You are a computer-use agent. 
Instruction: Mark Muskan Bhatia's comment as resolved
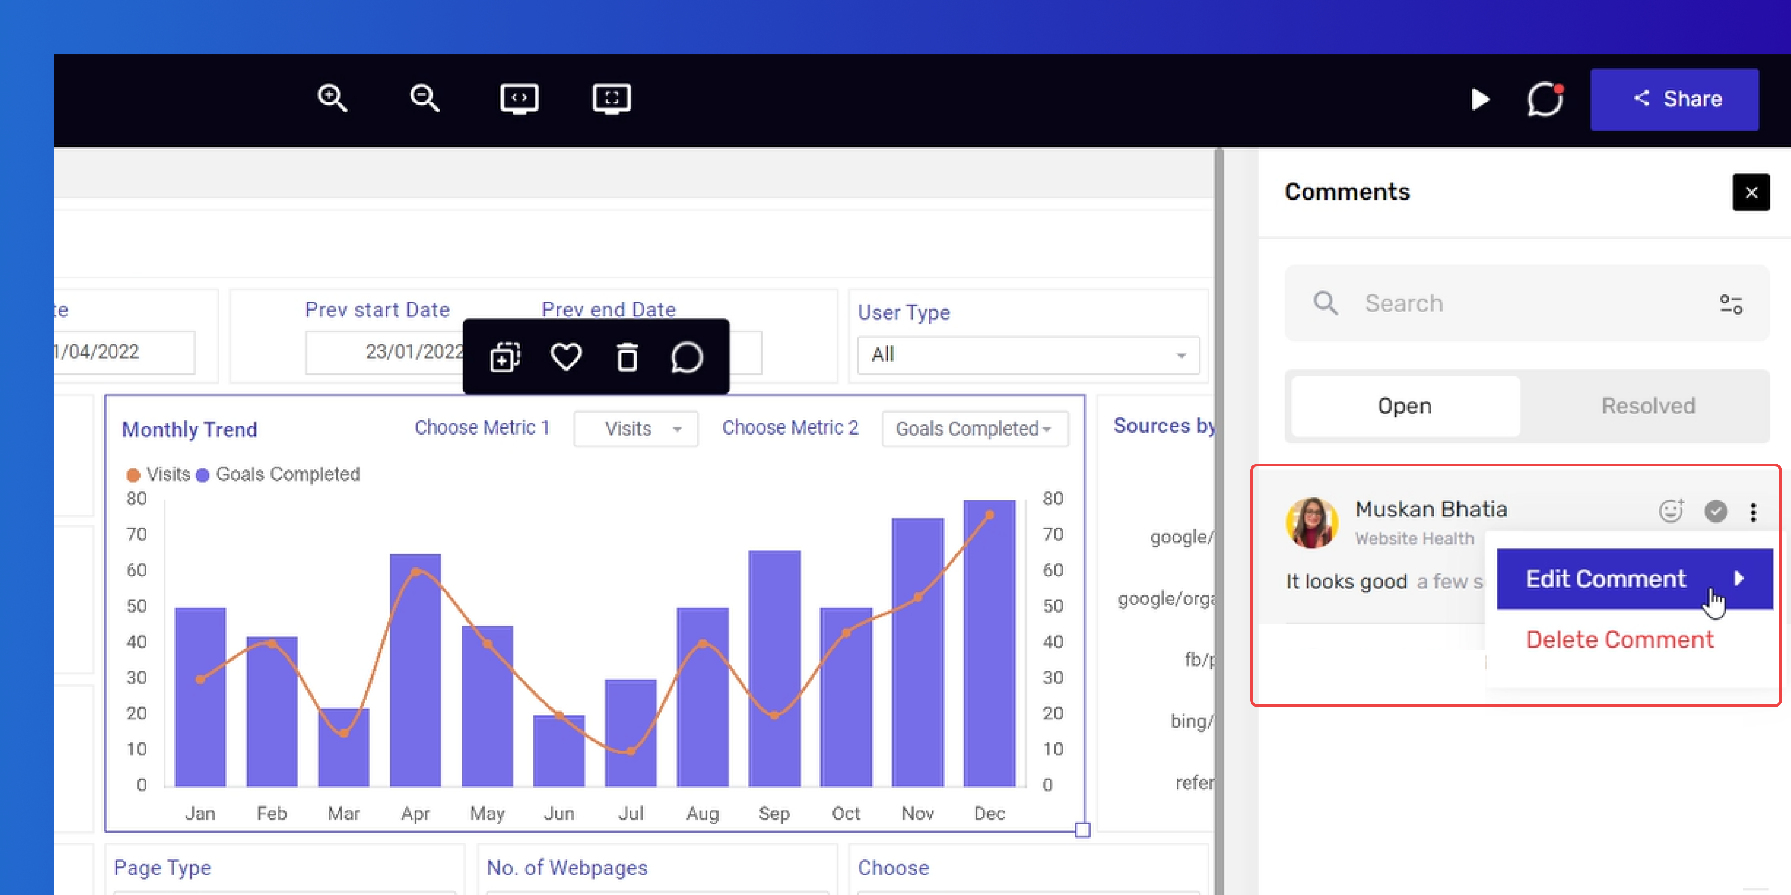click(1715, 511)
